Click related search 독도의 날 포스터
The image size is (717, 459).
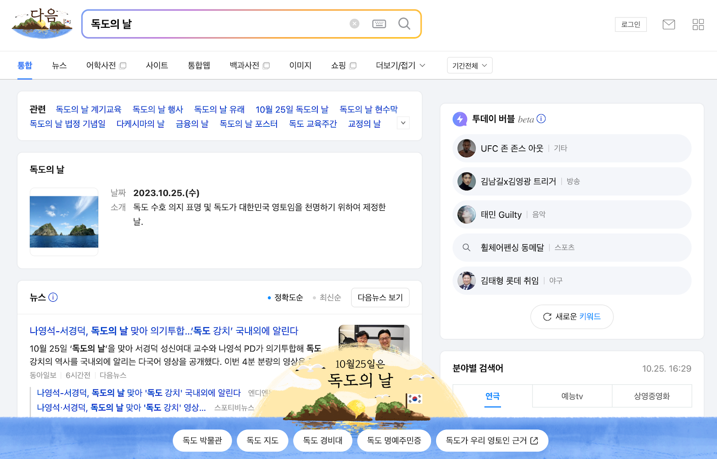249,124
